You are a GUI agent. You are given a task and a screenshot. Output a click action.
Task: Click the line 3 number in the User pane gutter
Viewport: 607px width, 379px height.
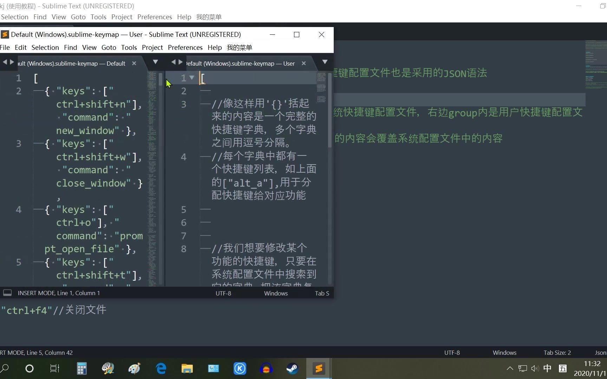pos(183,104)
